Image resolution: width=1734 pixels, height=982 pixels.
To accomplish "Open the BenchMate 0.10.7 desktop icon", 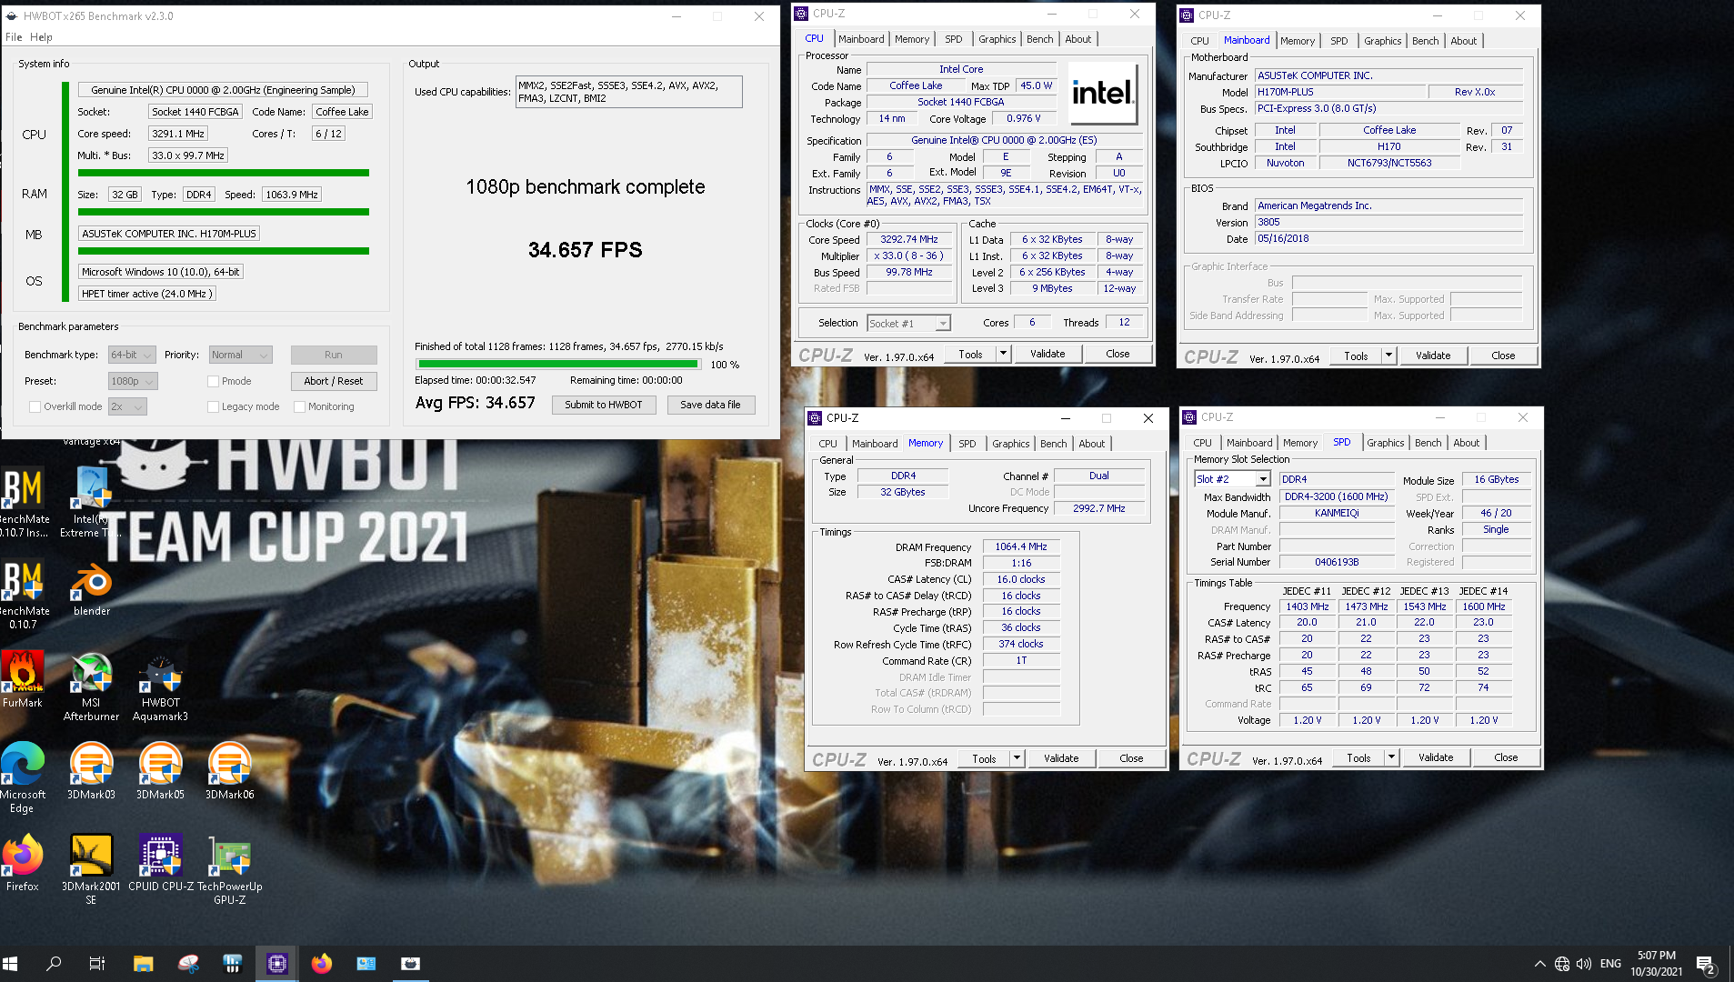I will 23,596.
